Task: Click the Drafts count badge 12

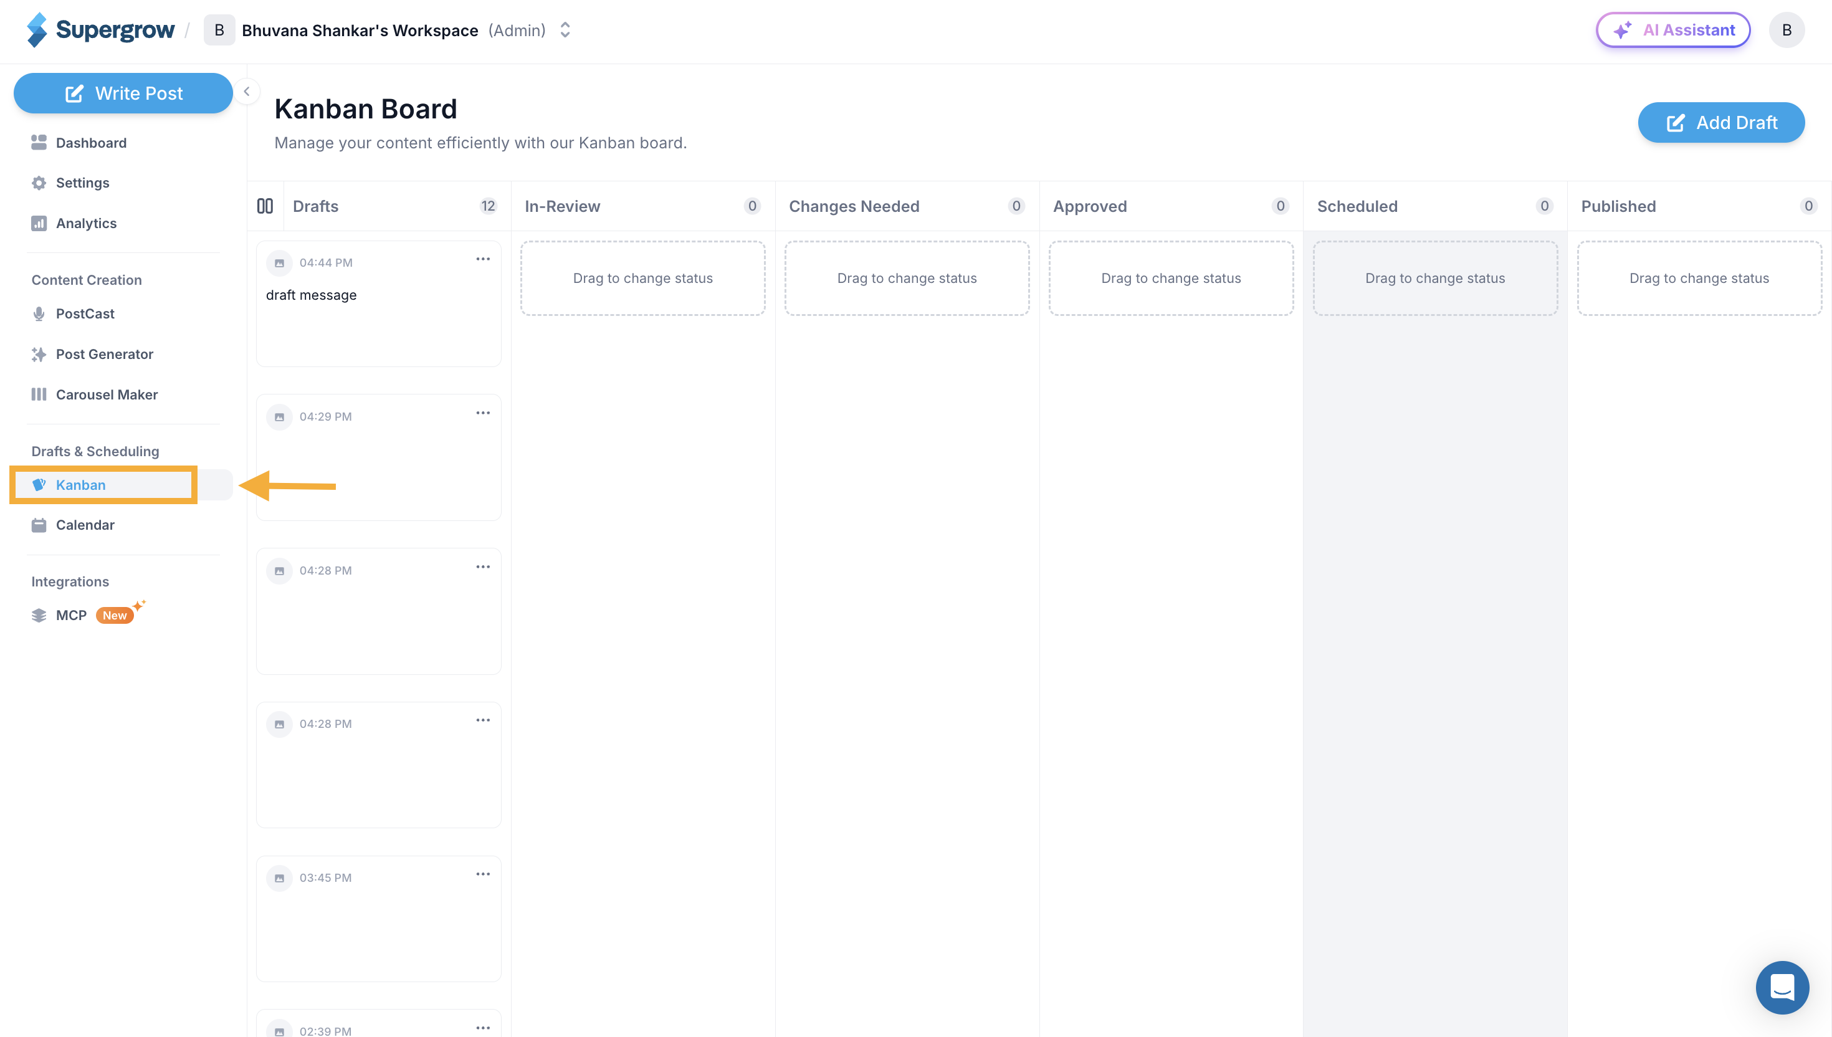Action: (x=488, y=206)
